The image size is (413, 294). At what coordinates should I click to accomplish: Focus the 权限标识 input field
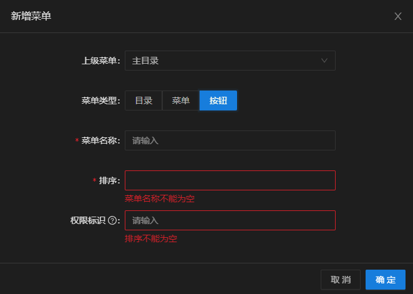pyautogui.click(x=230, y=220)
